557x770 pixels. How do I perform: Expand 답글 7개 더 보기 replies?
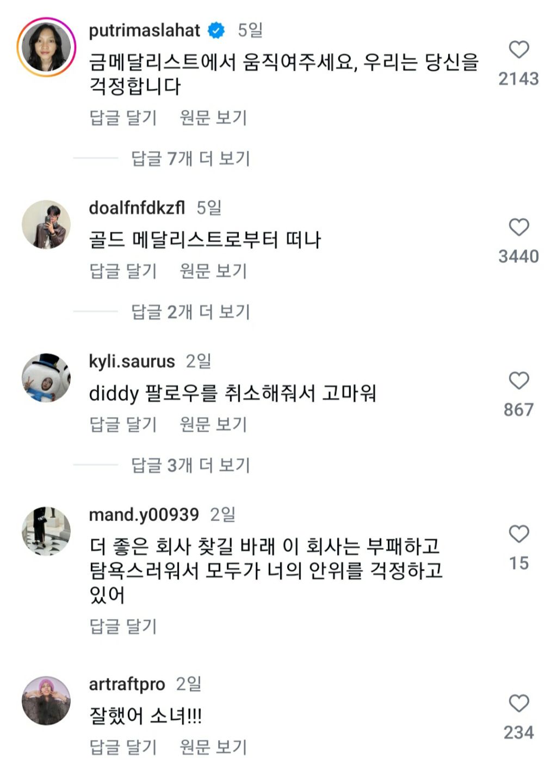(190, 158)
